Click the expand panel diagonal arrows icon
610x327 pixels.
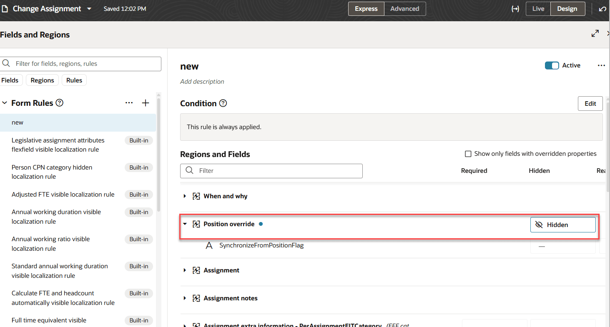pos(595,34)
